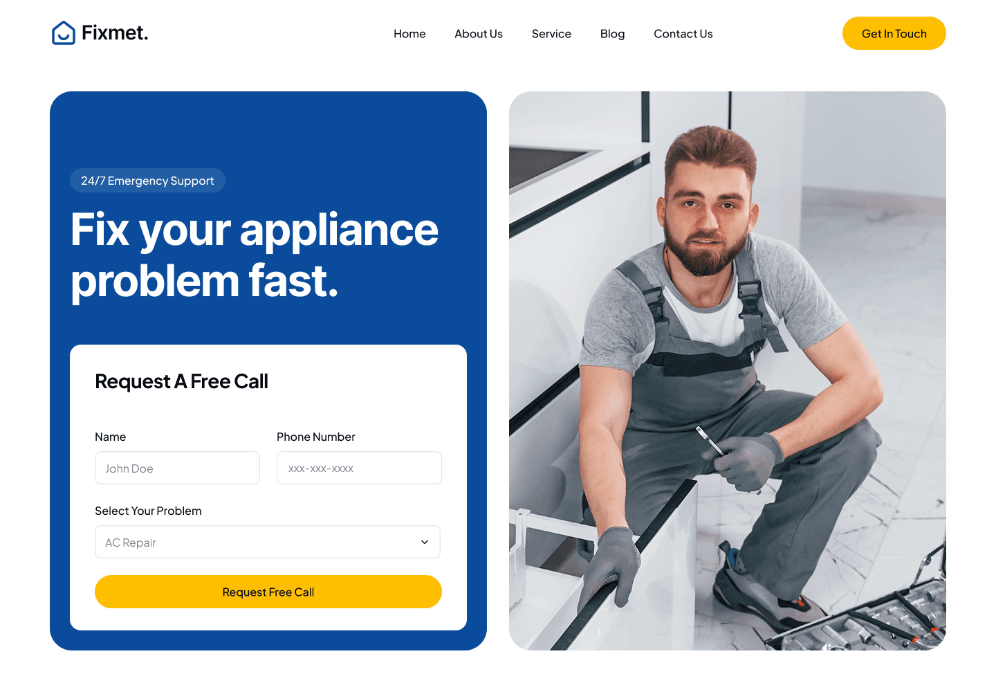Open the Home menu item
Image resolution: width=996 pixels, height=692 pixels.
tap(409, 34)
